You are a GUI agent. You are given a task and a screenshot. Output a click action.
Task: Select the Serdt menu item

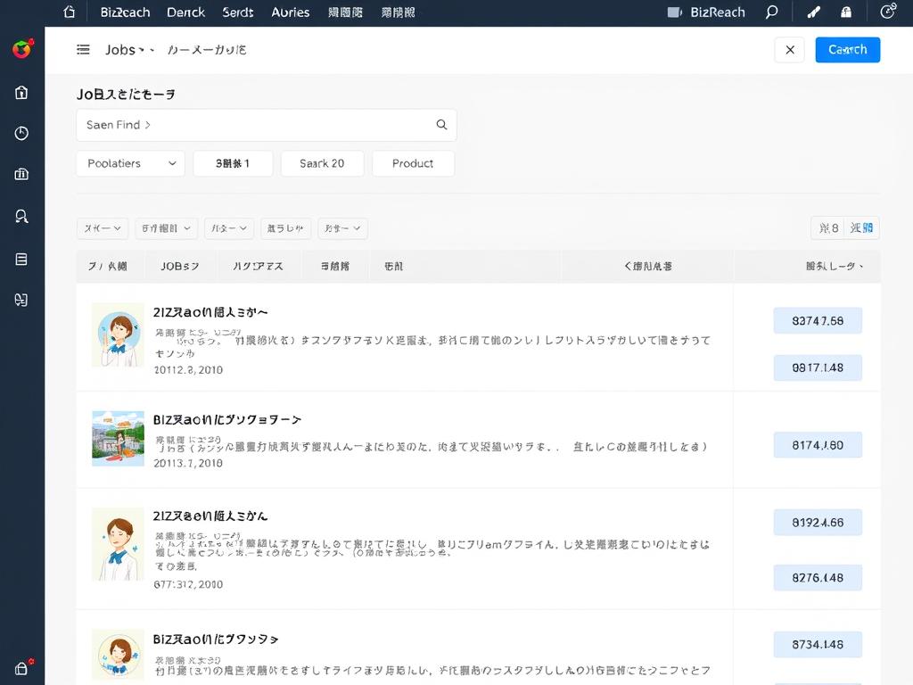(x=237, y=12)
